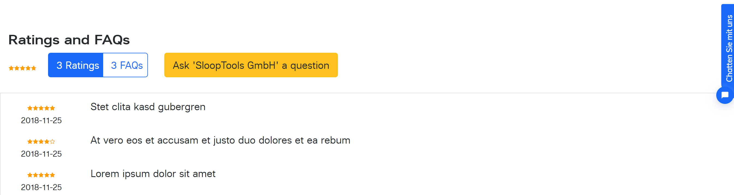Click the four-star rating of At vero review
The image size is (734, 195).
[41, 142]
